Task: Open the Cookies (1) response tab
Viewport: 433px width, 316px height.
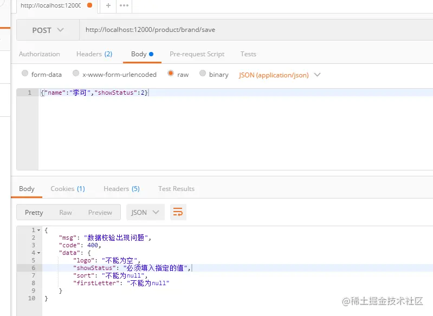Action: (68, 189)
